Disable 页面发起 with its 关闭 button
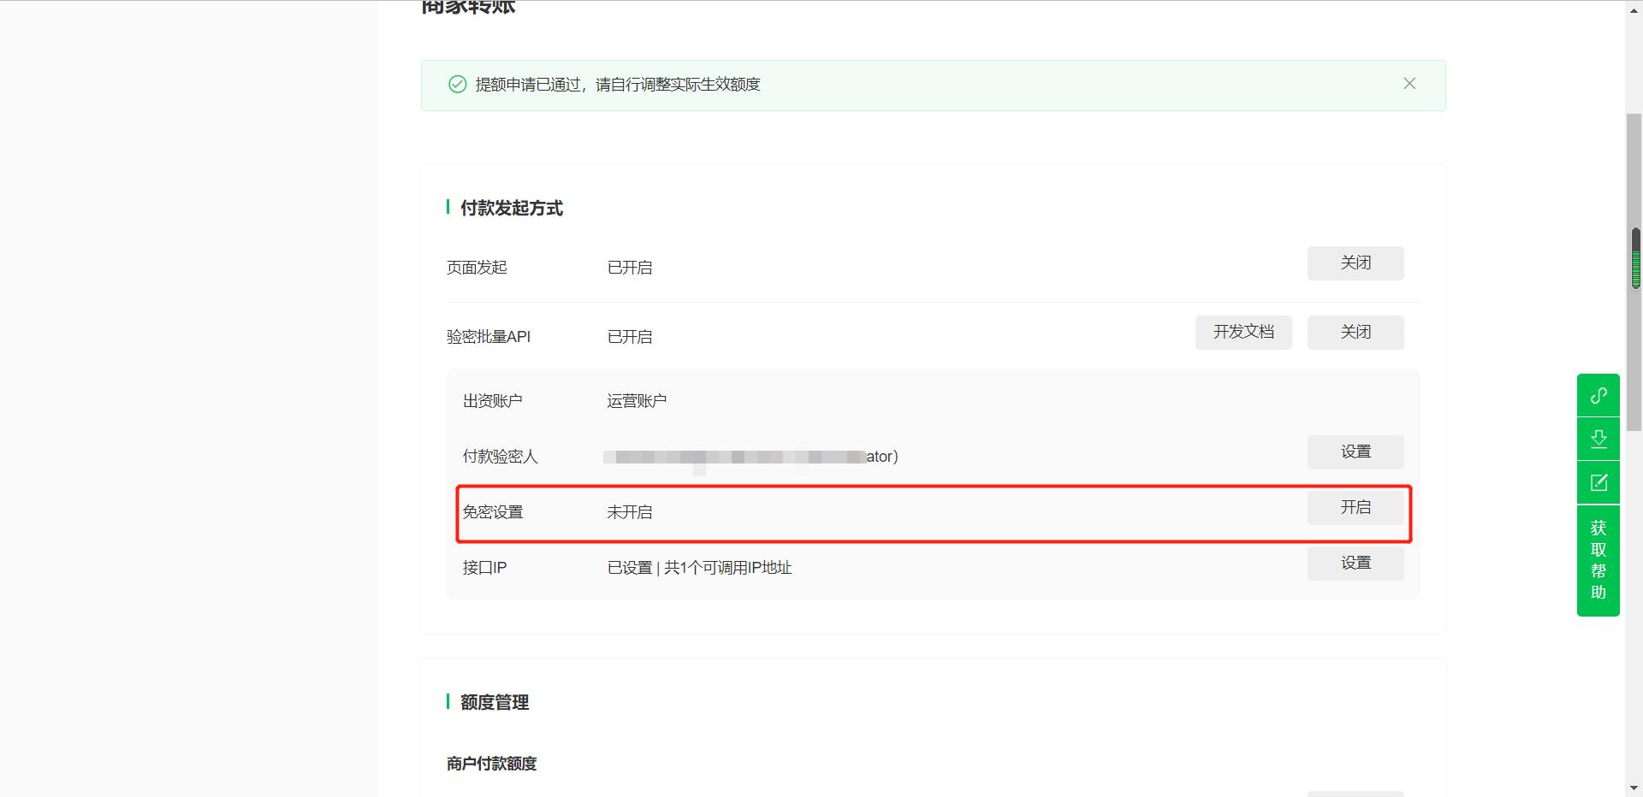Screen dimensions: 1643x797 [x=1355, y=263]
